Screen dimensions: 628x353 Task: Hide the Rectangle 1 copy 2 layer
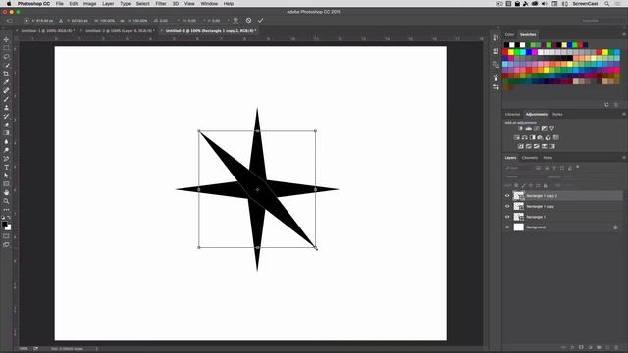tap(507, 196)
